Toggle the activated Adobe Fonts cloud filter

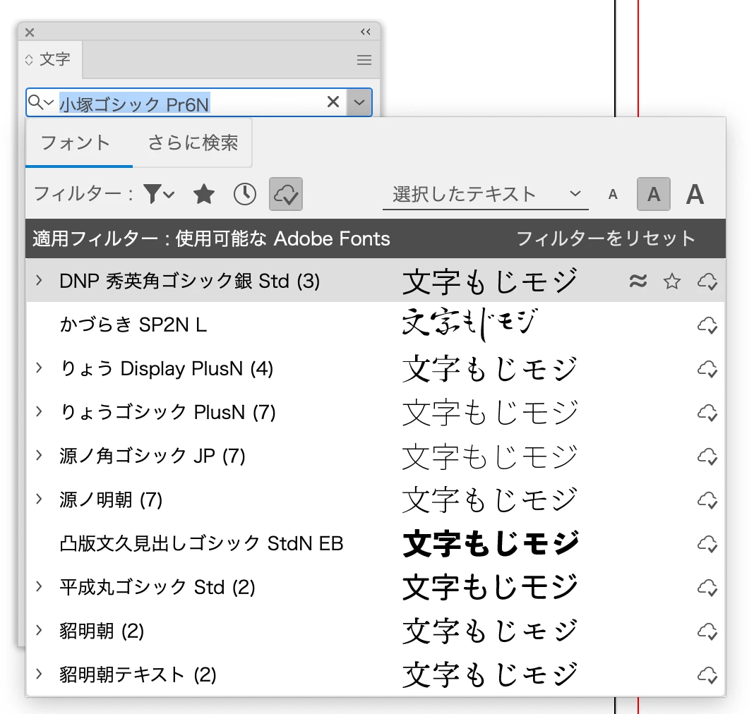[286, 194]
